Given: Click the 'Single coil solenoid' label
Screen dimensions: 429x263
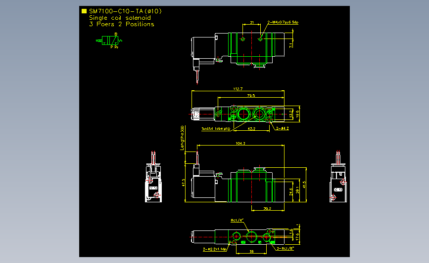Looking at the screenshot, I should (120, 18).
